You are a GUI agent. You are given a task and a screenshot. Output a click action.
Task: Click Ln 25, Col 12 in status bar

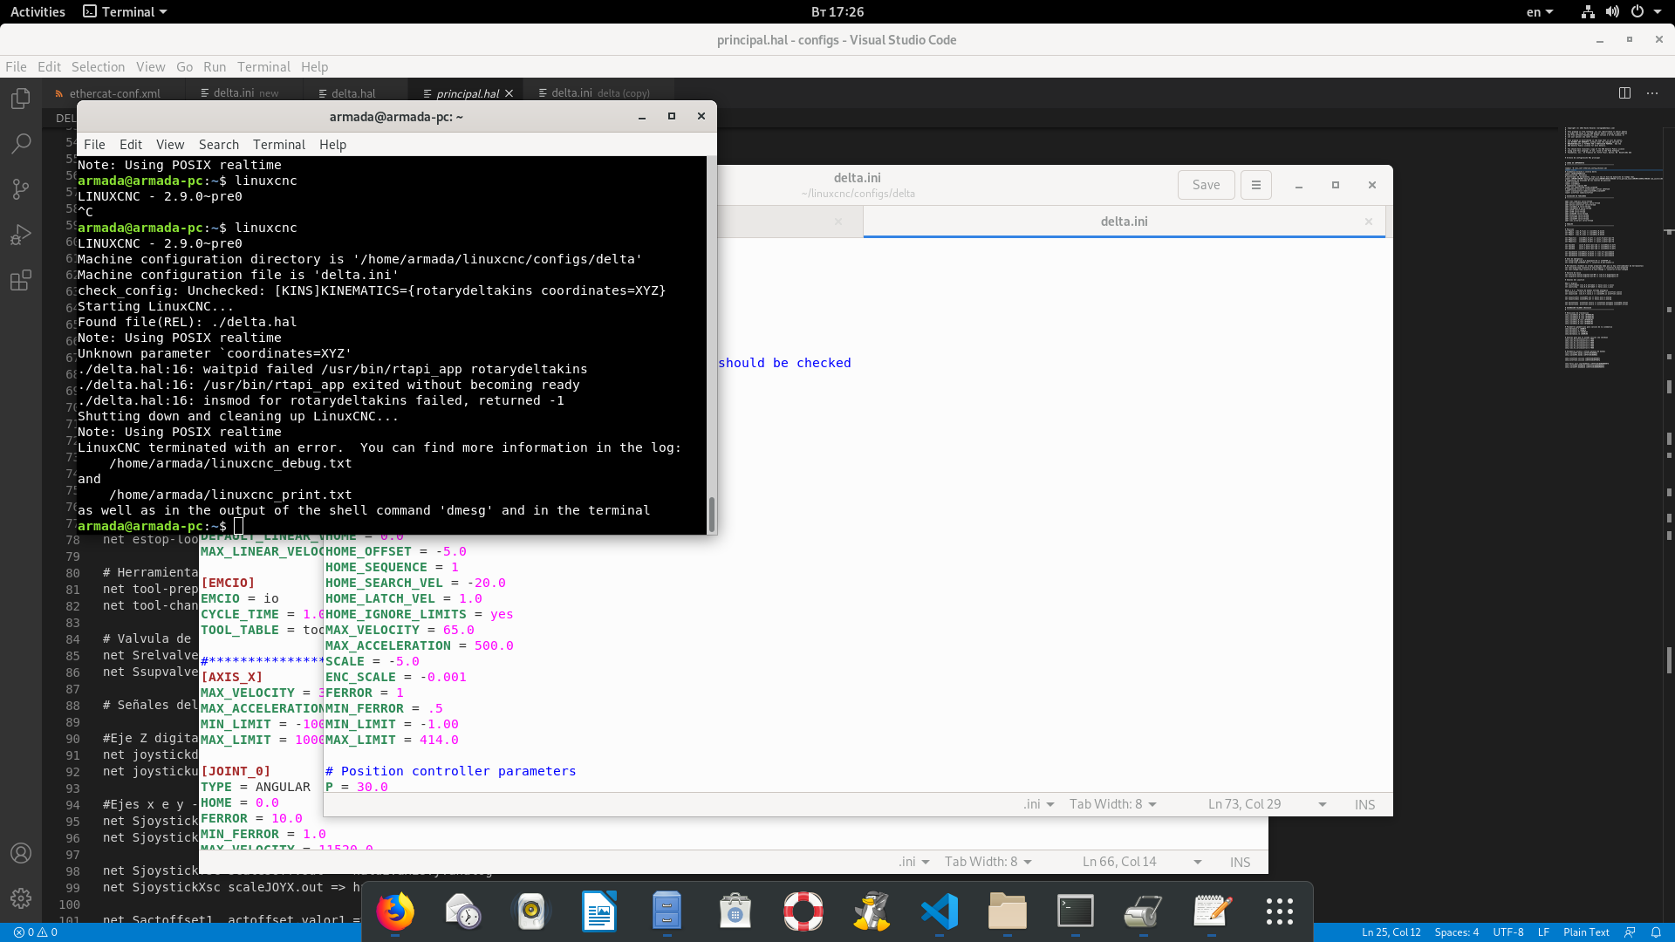coord(1391,932)
